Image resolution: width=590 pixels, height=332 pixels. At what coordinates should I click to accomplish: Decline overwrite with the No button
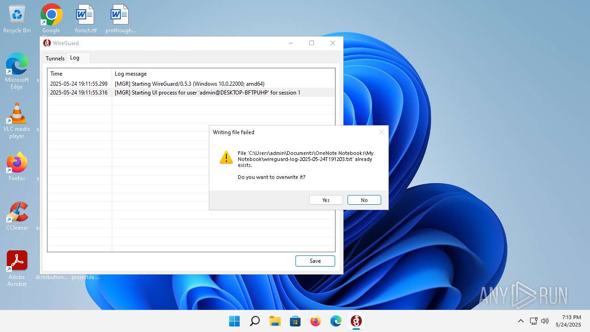[364, 200]
